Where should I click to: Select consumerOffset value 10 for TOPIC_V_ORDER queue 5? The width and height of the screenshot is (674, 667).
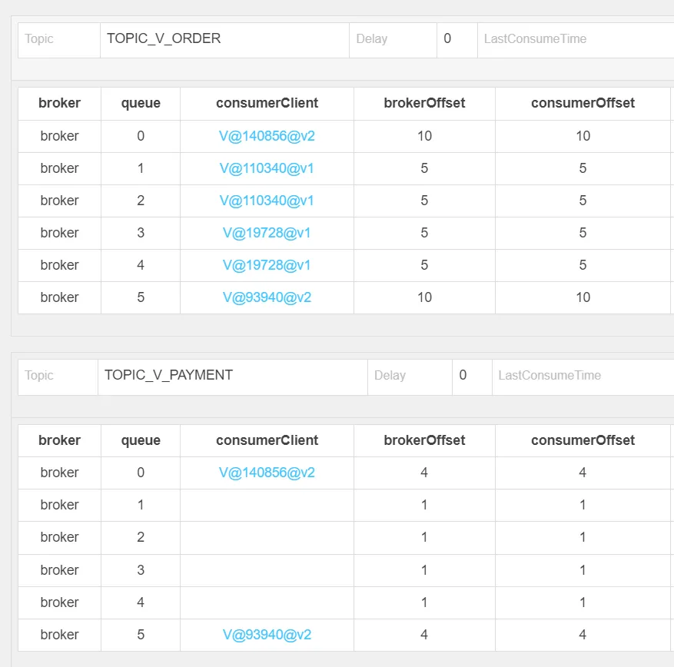coord(583,297)
